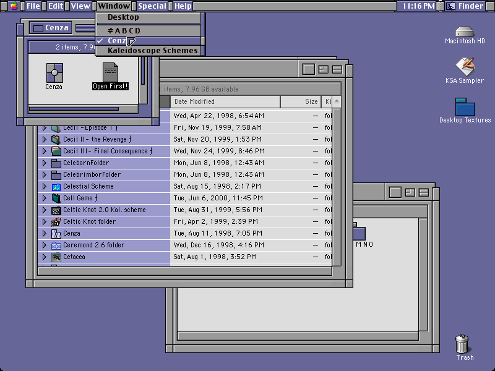Viewport: 495px width, 371px height.
Task: Open the File menu
Action: point(33,6)
